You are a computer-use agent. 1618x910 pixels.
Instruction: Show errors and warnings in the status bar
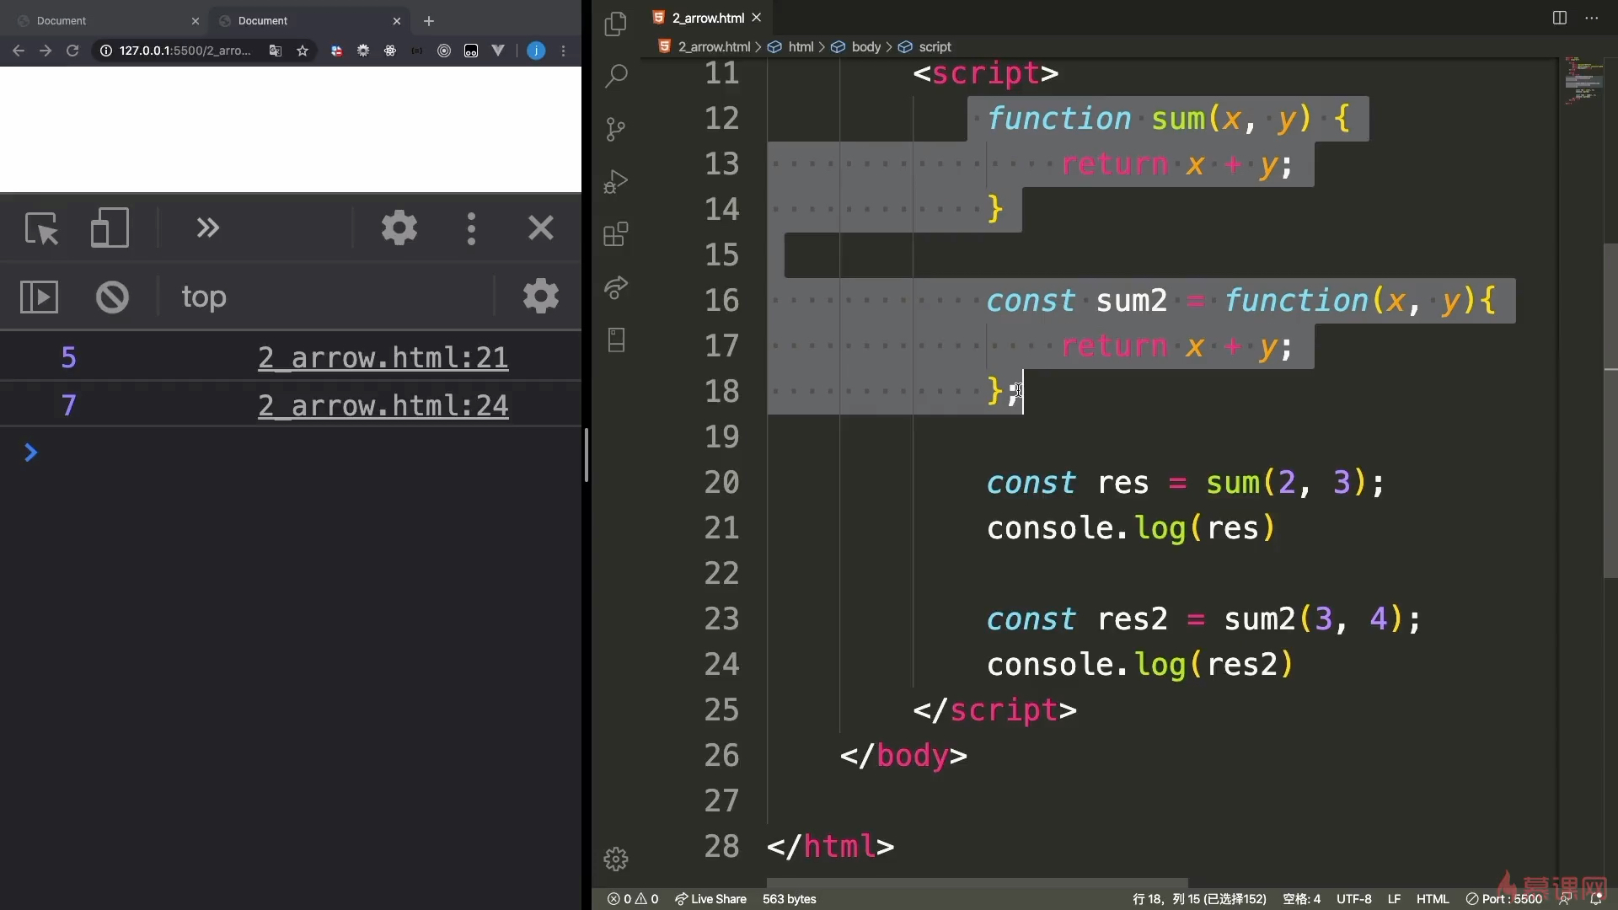coord(633,899)
